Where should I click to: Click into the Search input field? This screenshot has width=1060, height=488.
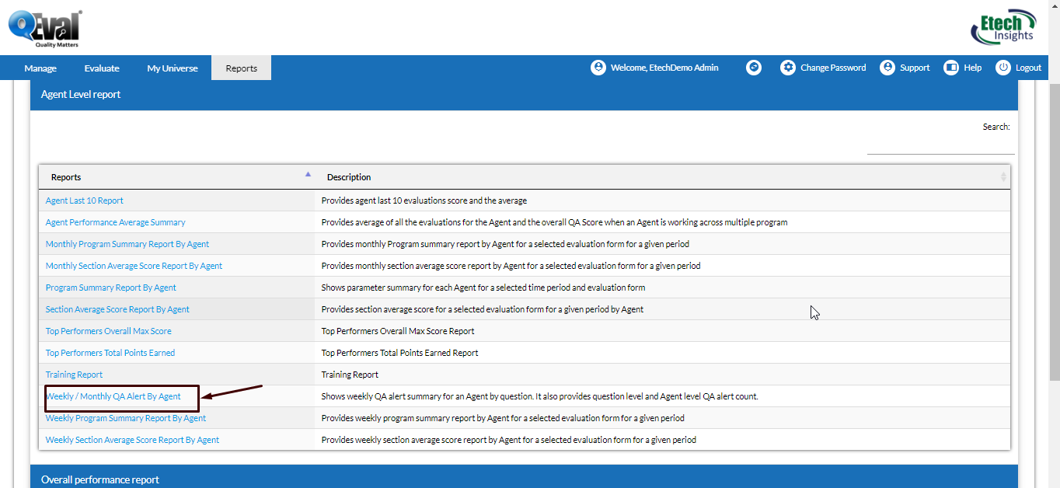(941, 145)
